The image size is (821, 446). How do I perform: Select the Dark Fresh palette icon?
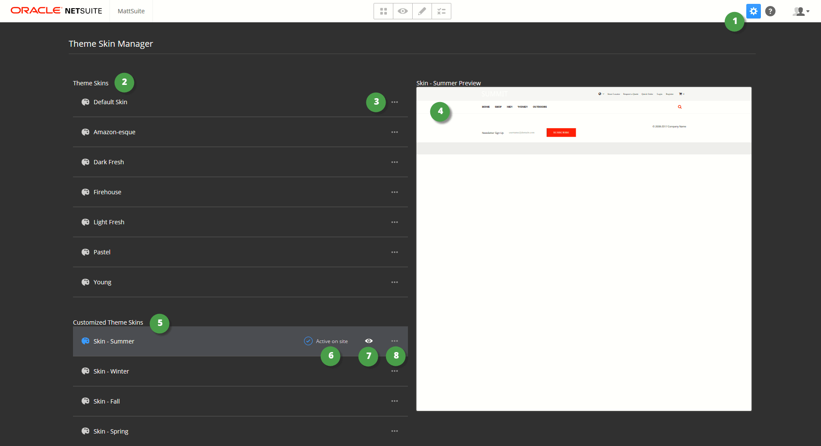point(85,162)
